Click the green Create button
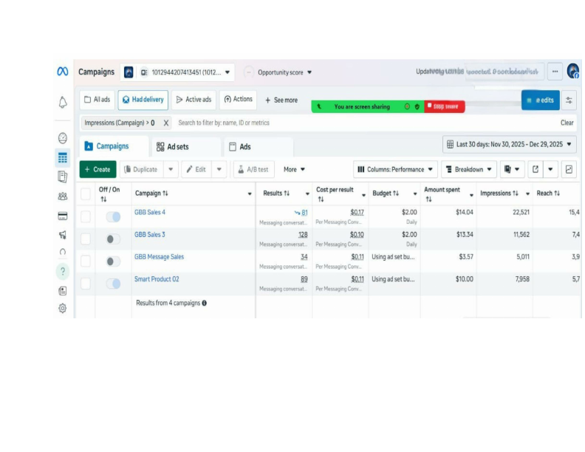This screenshot has width=585, height=452. [x=97, y=169]
